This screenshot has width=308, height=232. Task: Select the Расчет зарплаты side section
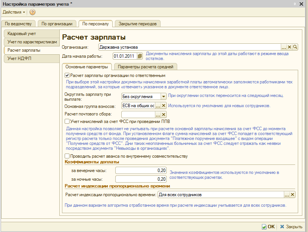tap(32, 50)
